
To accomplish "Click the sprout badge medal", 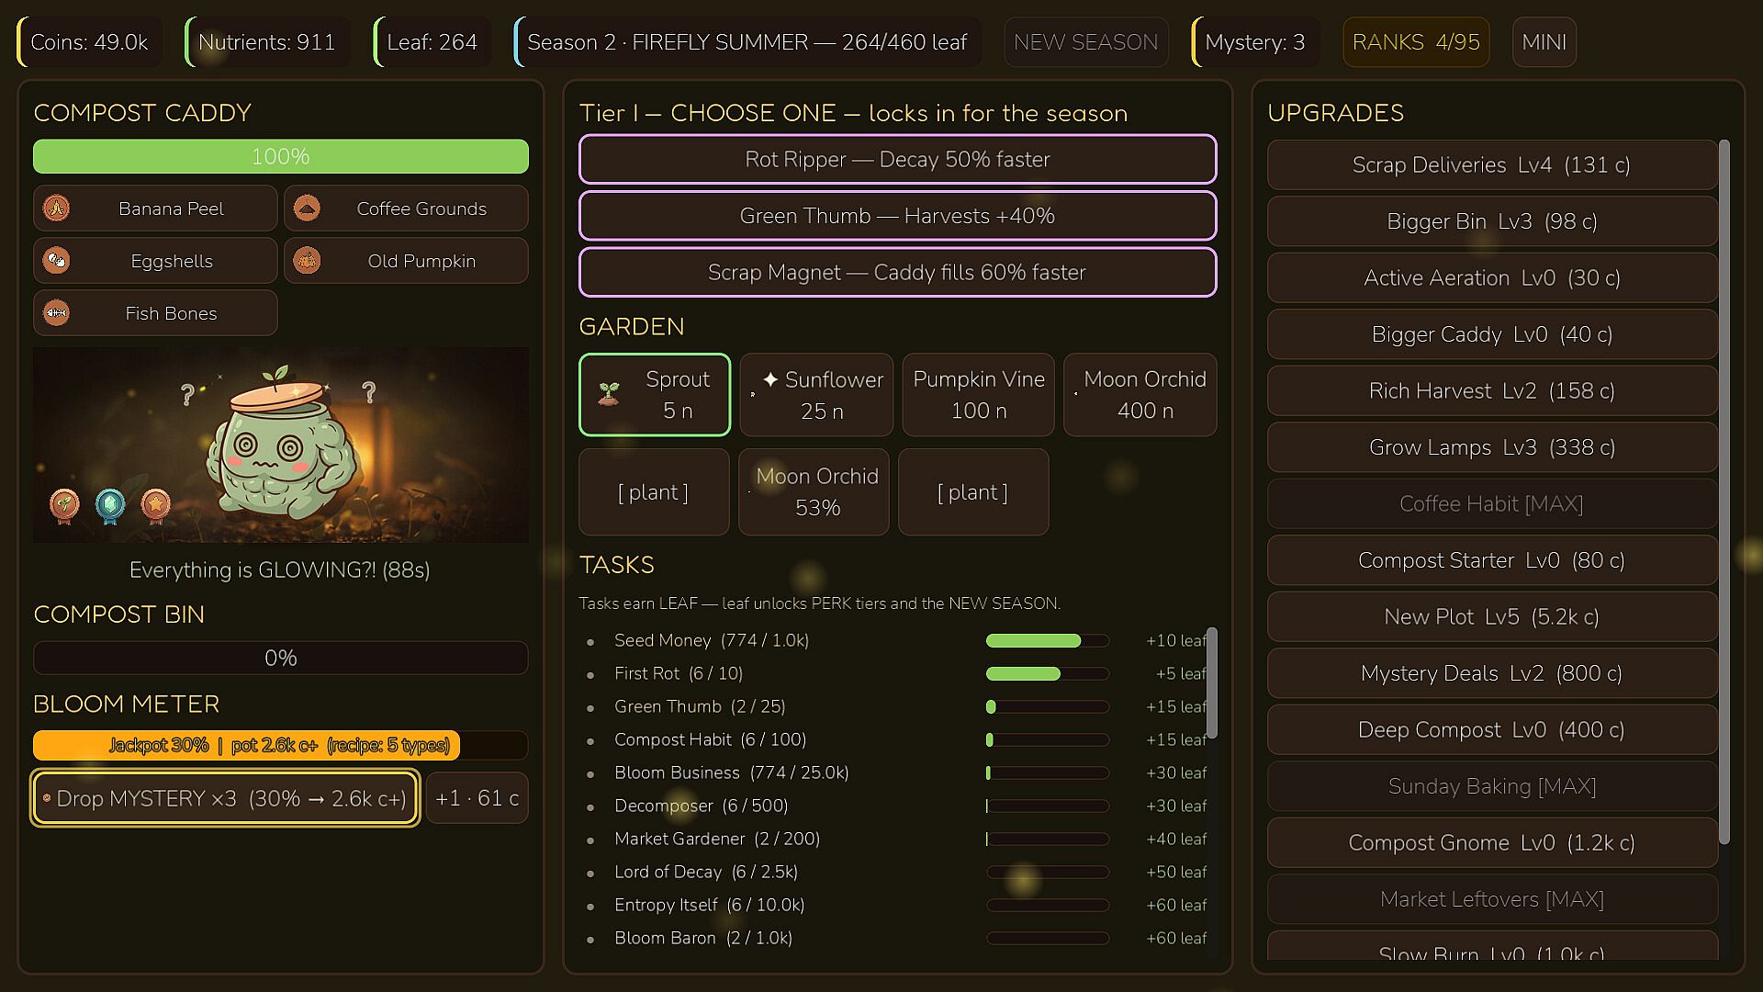I will pos(64,506).
